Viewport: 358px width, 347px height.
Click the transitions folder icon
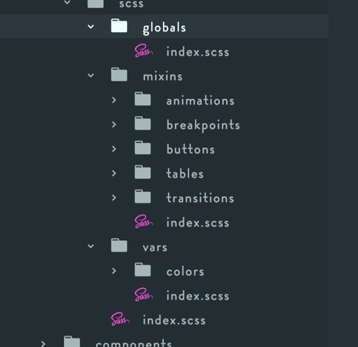pos(142,196)
